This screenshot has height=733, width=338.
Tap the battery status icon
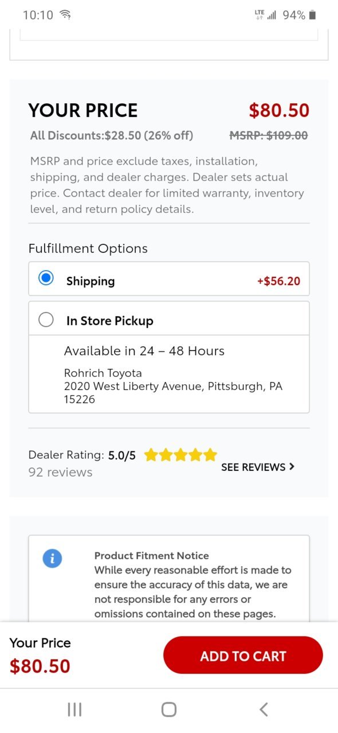click(x=312, y=15)
